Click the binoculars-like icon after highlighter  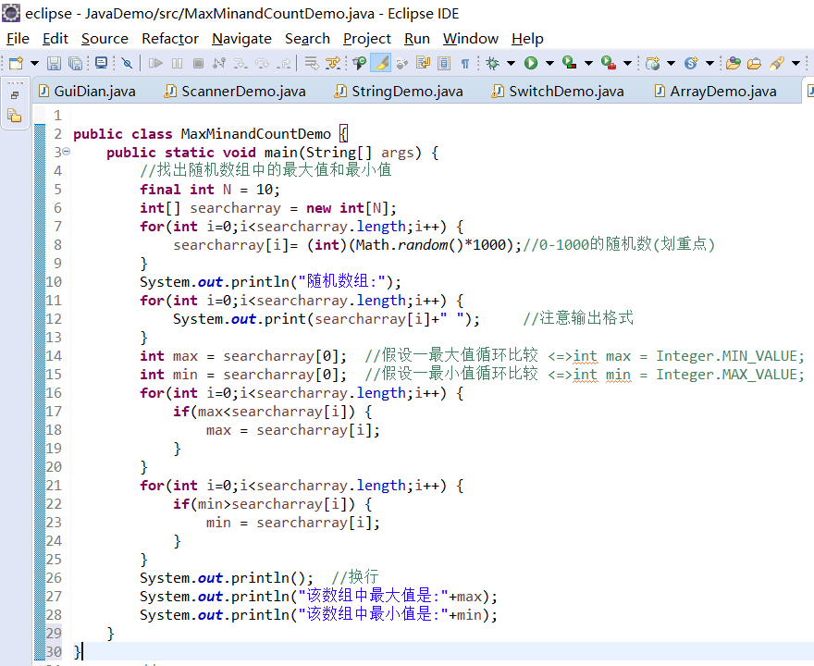[x=401, y=63]
